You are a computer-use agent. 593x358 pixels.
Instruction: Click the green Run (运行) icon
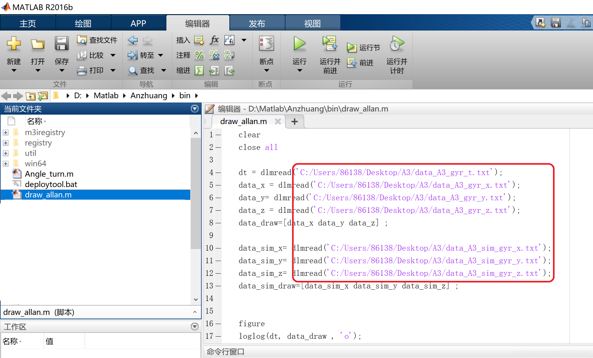[x=299, y=43]
